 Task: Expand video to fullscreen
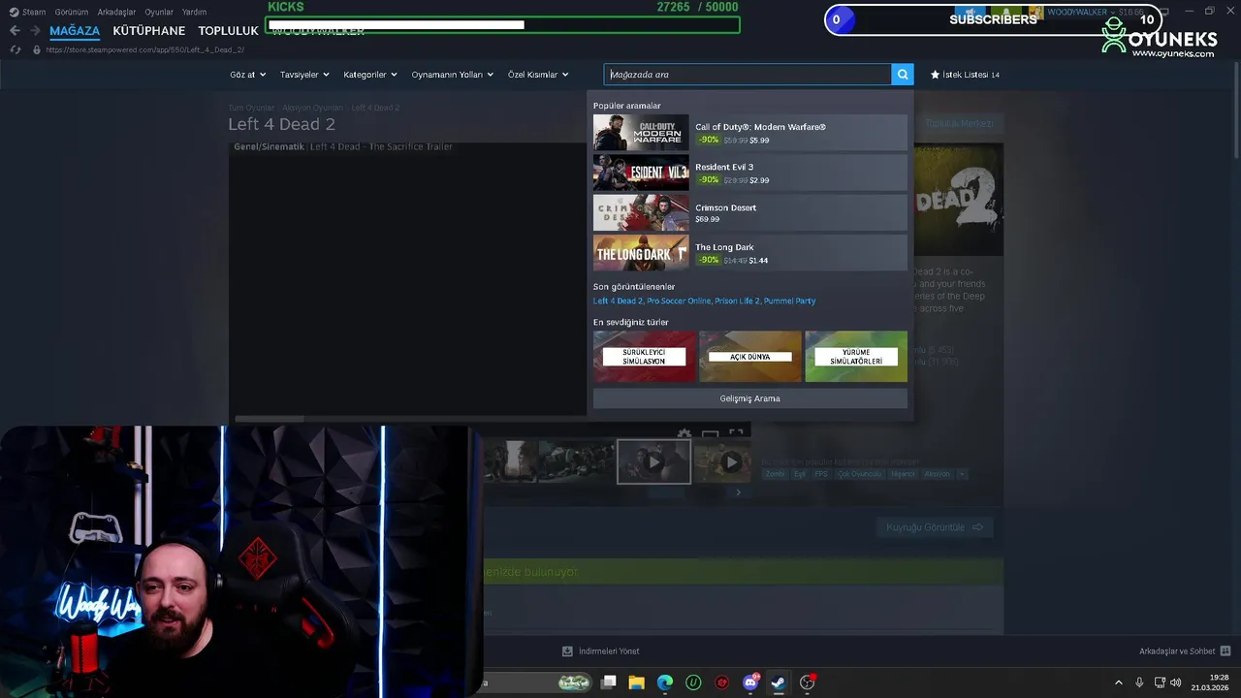click(x=736, y=434)
